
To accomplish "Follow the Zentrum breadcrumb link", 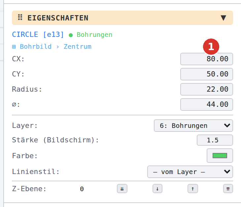I will pyautogui.click(x=78, y=47).
